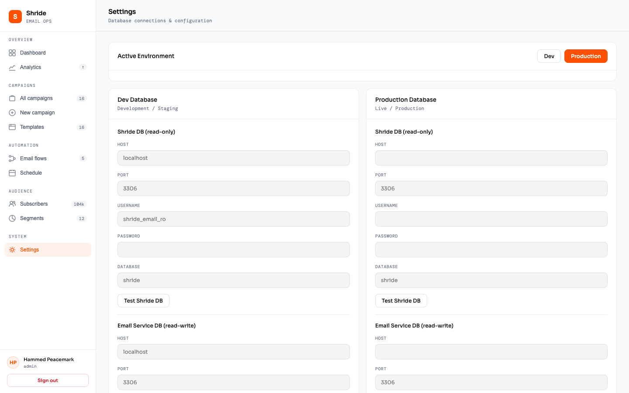Select the Analytics chart icon
The height and width of the screenshot is (393, 629).
pos(12,67)
